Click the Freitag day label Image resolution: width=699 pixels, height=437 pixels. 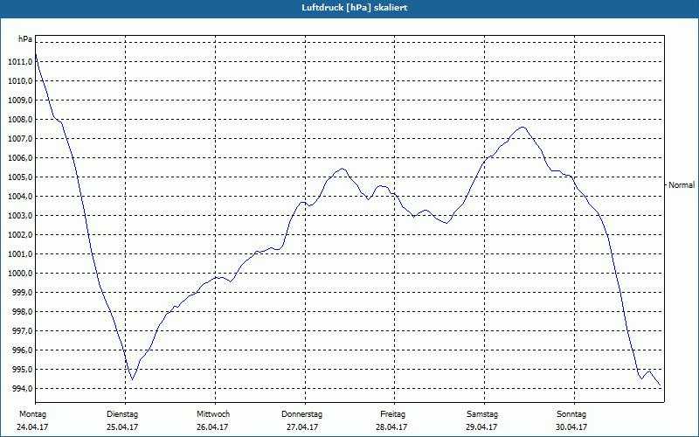click(x=392, y=414)
